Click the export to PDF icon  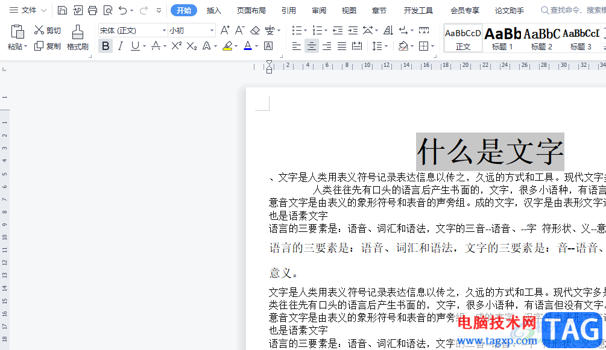point(78,10)
